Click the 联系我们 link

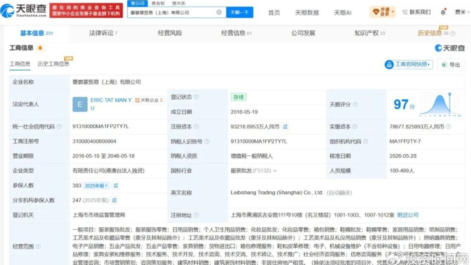tap(420, 12)
